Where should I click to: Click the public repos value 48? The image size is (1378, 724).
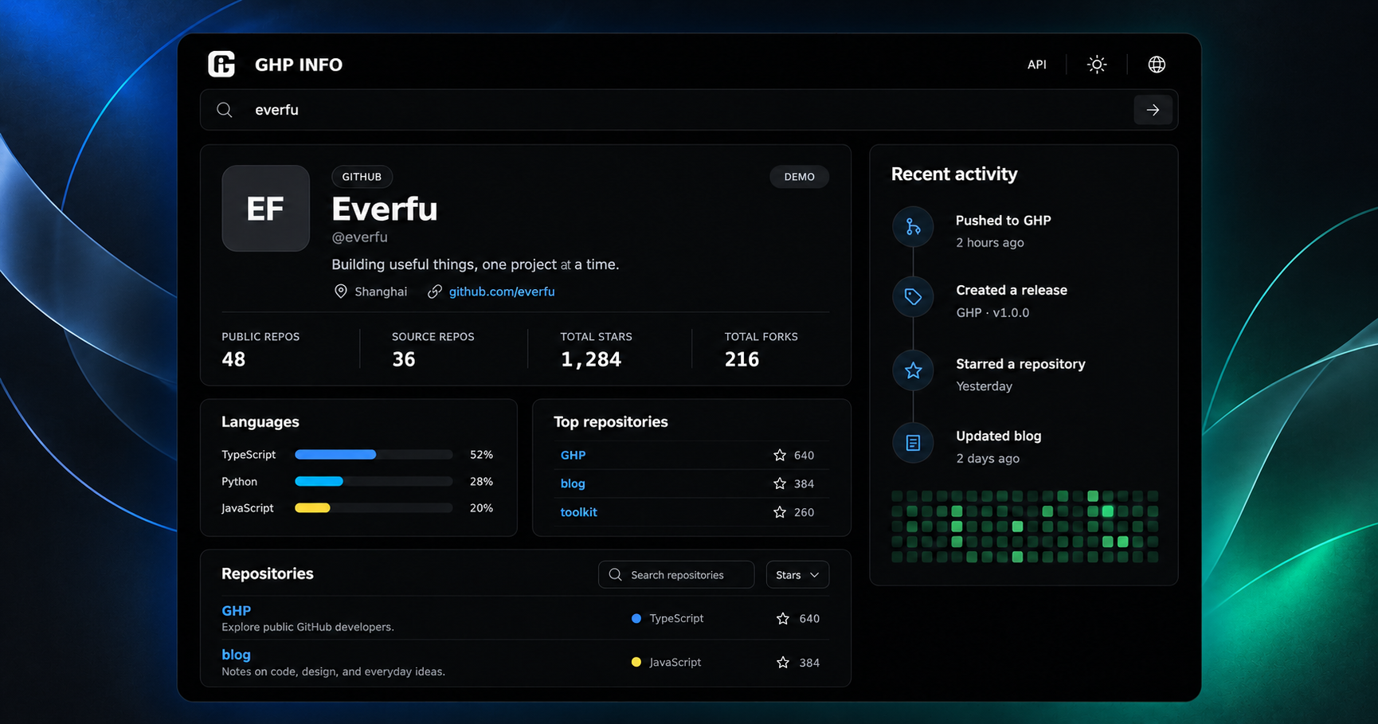233,359
